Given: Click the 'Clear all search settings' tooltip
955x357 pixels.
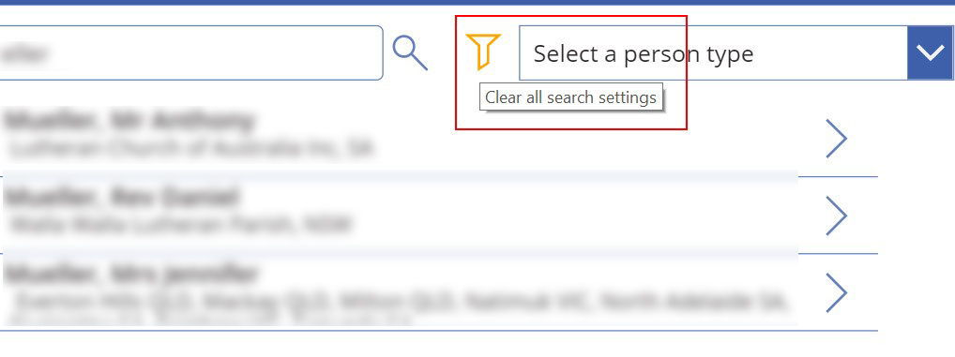Looking at the screenshot, I should point(570,97).
